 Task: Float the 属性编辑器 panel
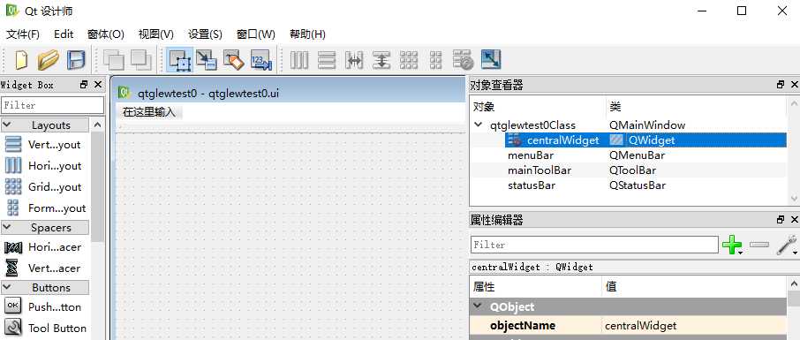[x=780, y=220]
